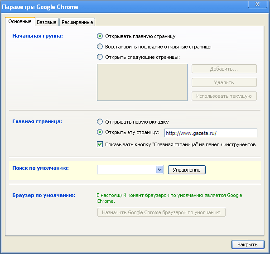Select 'Открывать новую вкладку' radio option
The height and width of the screenshot is (254, 270).
(100, 122)
